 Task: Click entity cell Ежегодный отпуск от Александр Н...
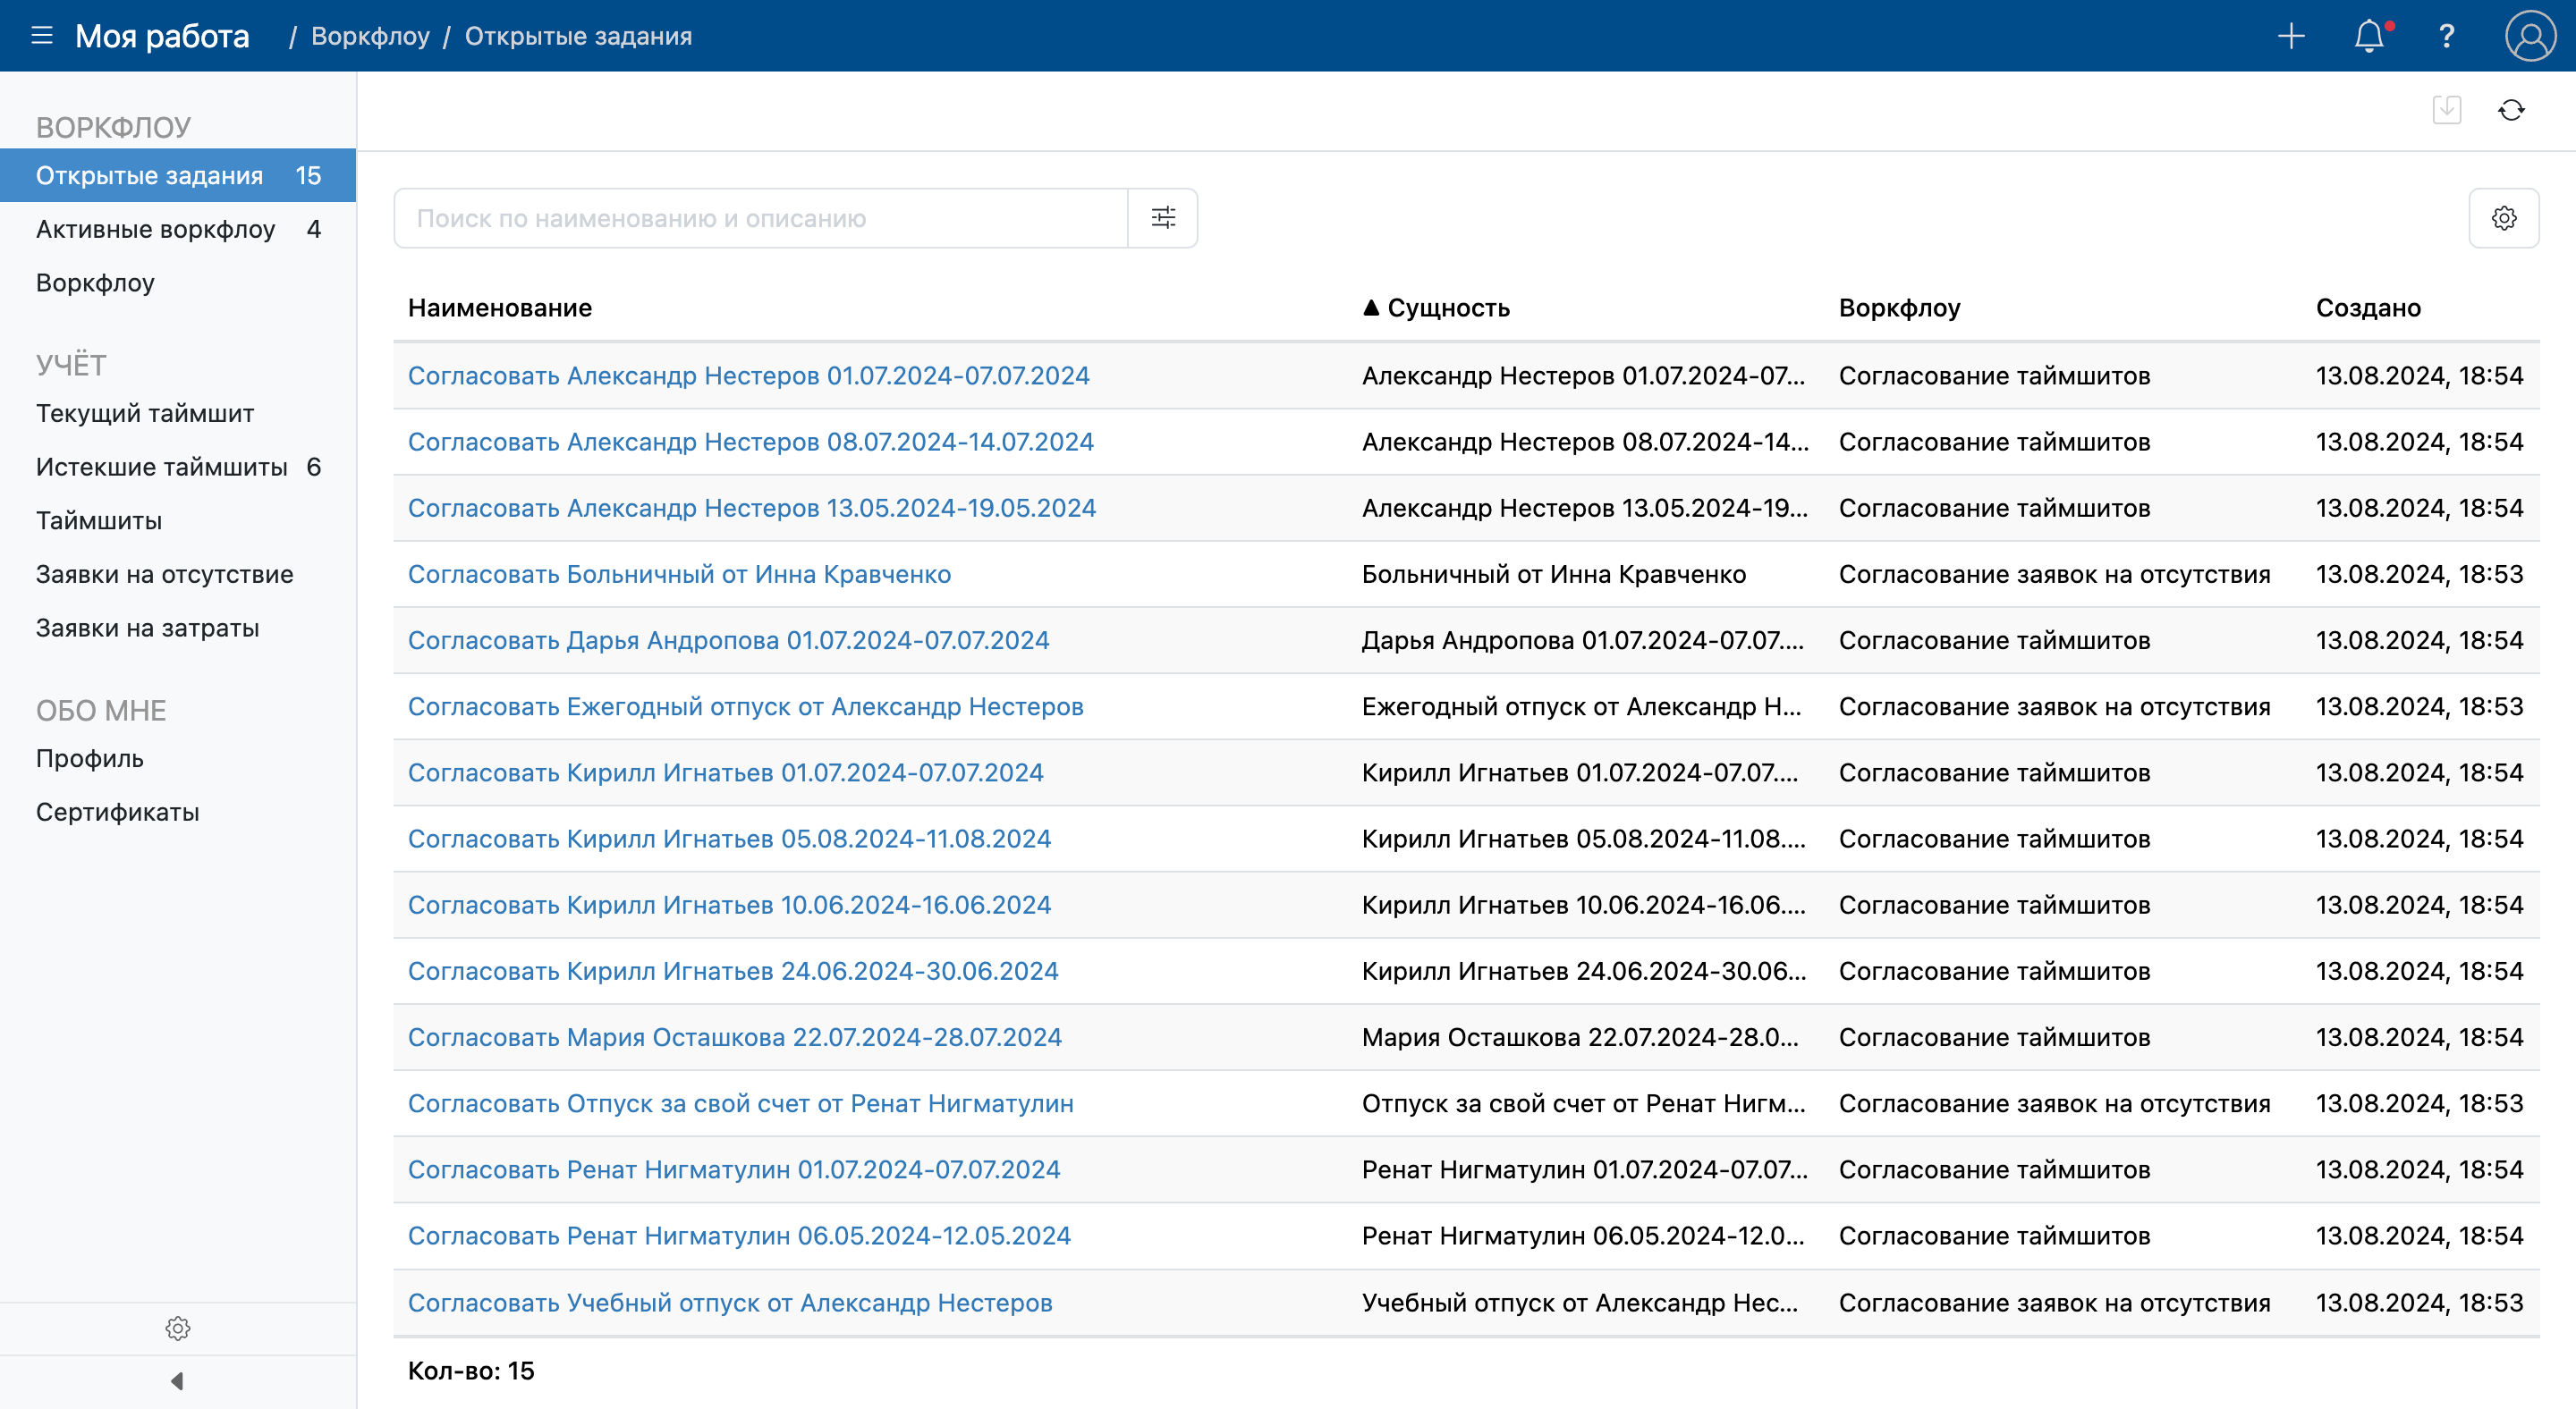coord(1582,706)
